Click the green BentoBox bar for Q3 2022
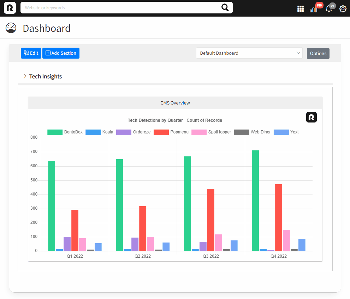 pyautogui.click(x=188, y=204)
